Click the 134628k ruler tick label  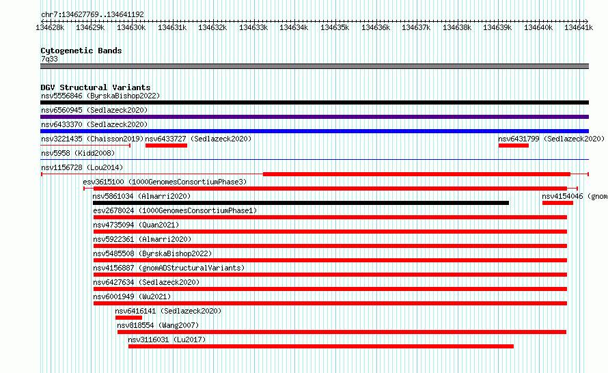pos(50,27)
